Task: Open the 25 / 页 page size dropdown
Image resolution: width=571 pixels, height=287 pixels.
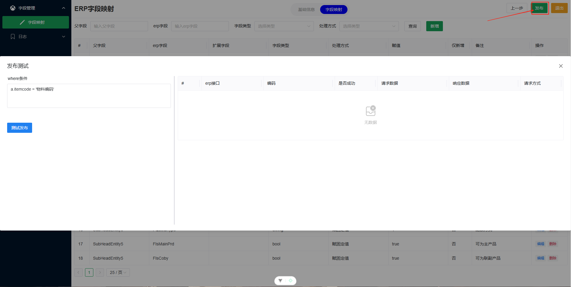Action: [118, 272]
